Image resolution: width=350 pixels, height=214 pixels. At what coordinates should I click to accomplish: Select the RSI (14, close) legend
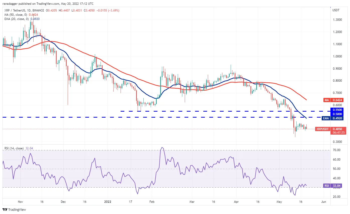tap(14, 148)
